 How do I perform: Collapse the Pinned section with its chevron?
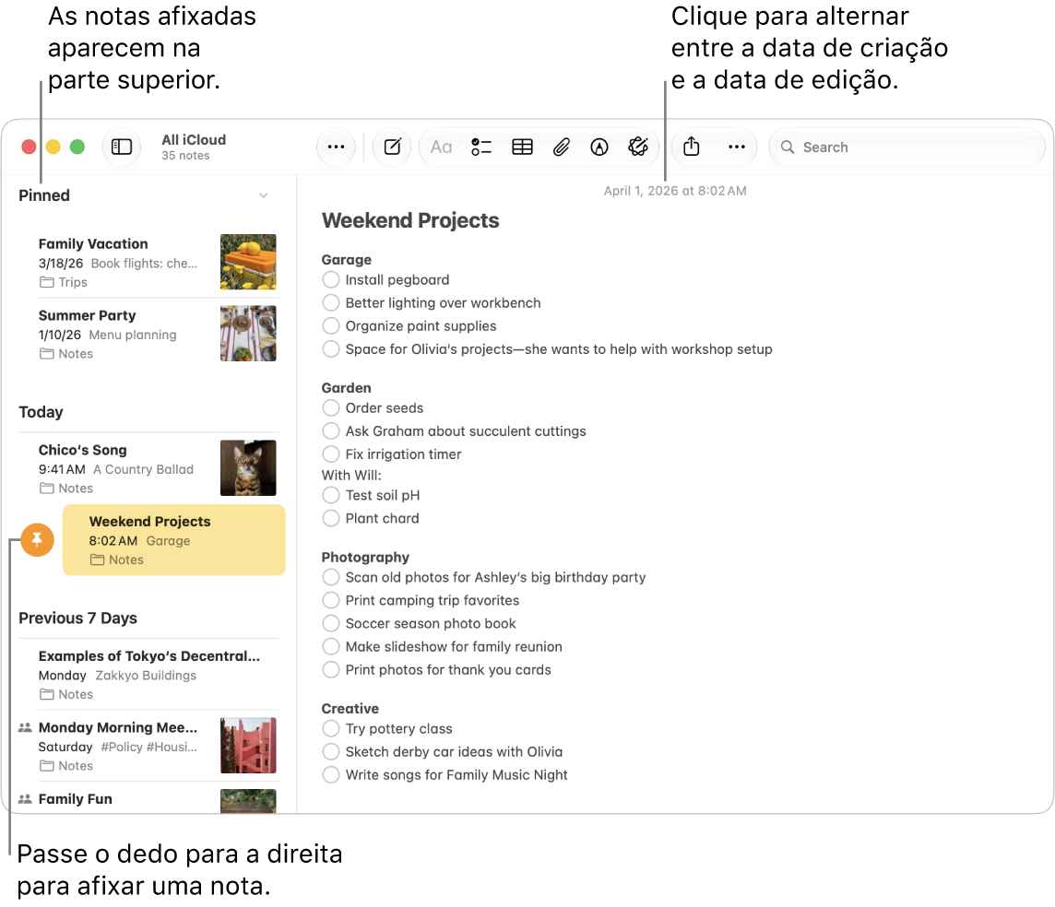(x=264, y=195)
